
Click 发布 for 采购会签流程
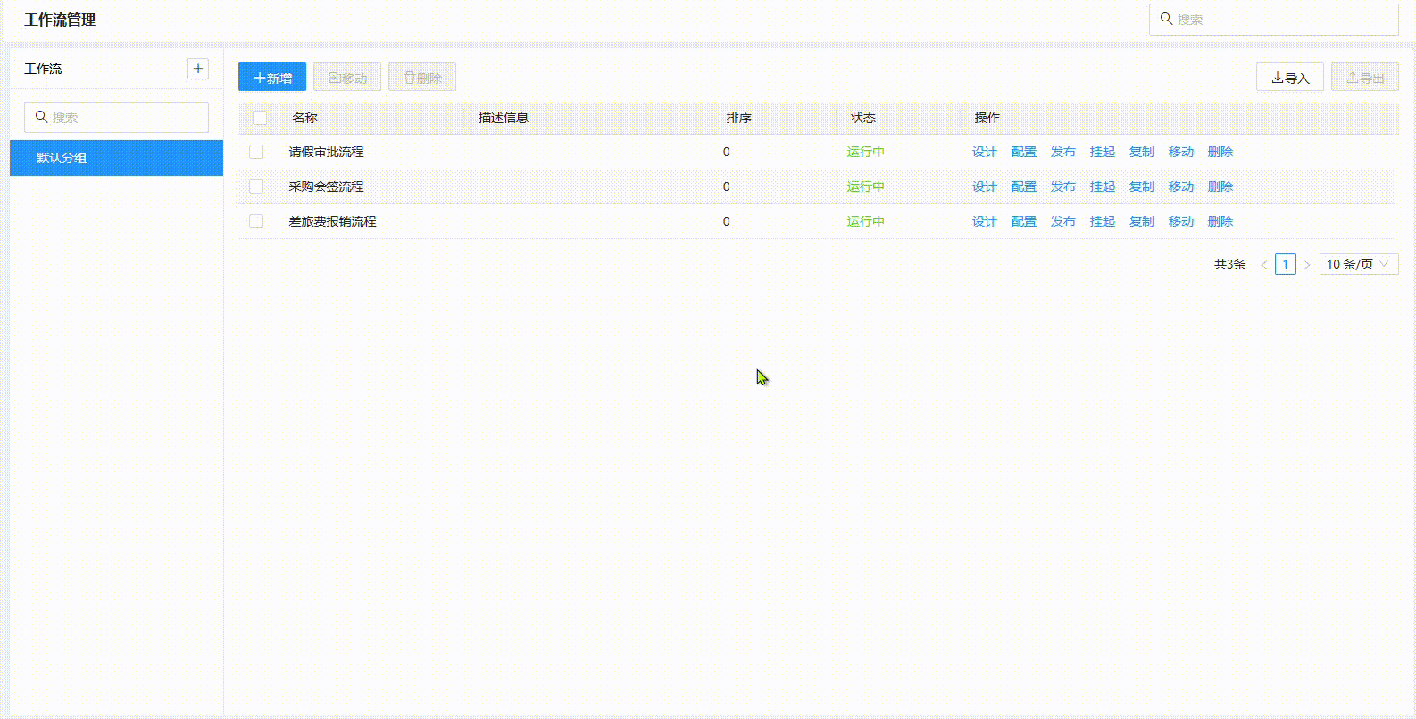coord(1062,186)
